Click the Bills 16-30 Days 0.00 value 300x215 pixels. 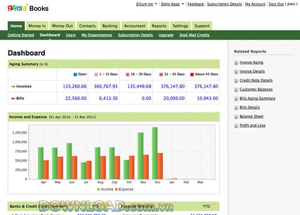147,98
